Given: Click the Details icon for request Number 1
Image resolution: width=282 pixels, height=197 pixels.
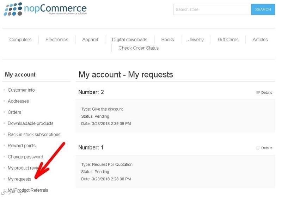Looking at the screenshot, I should 258,148.
